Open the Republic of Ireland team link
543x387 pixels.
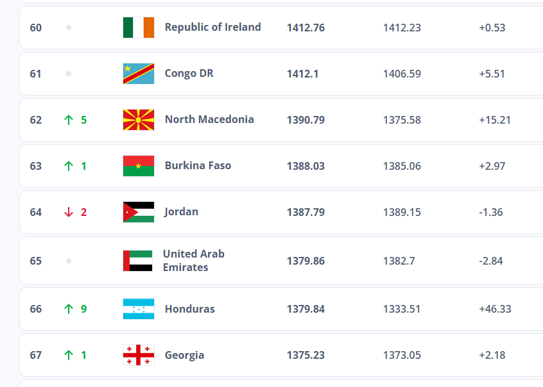tap(212, 27)
